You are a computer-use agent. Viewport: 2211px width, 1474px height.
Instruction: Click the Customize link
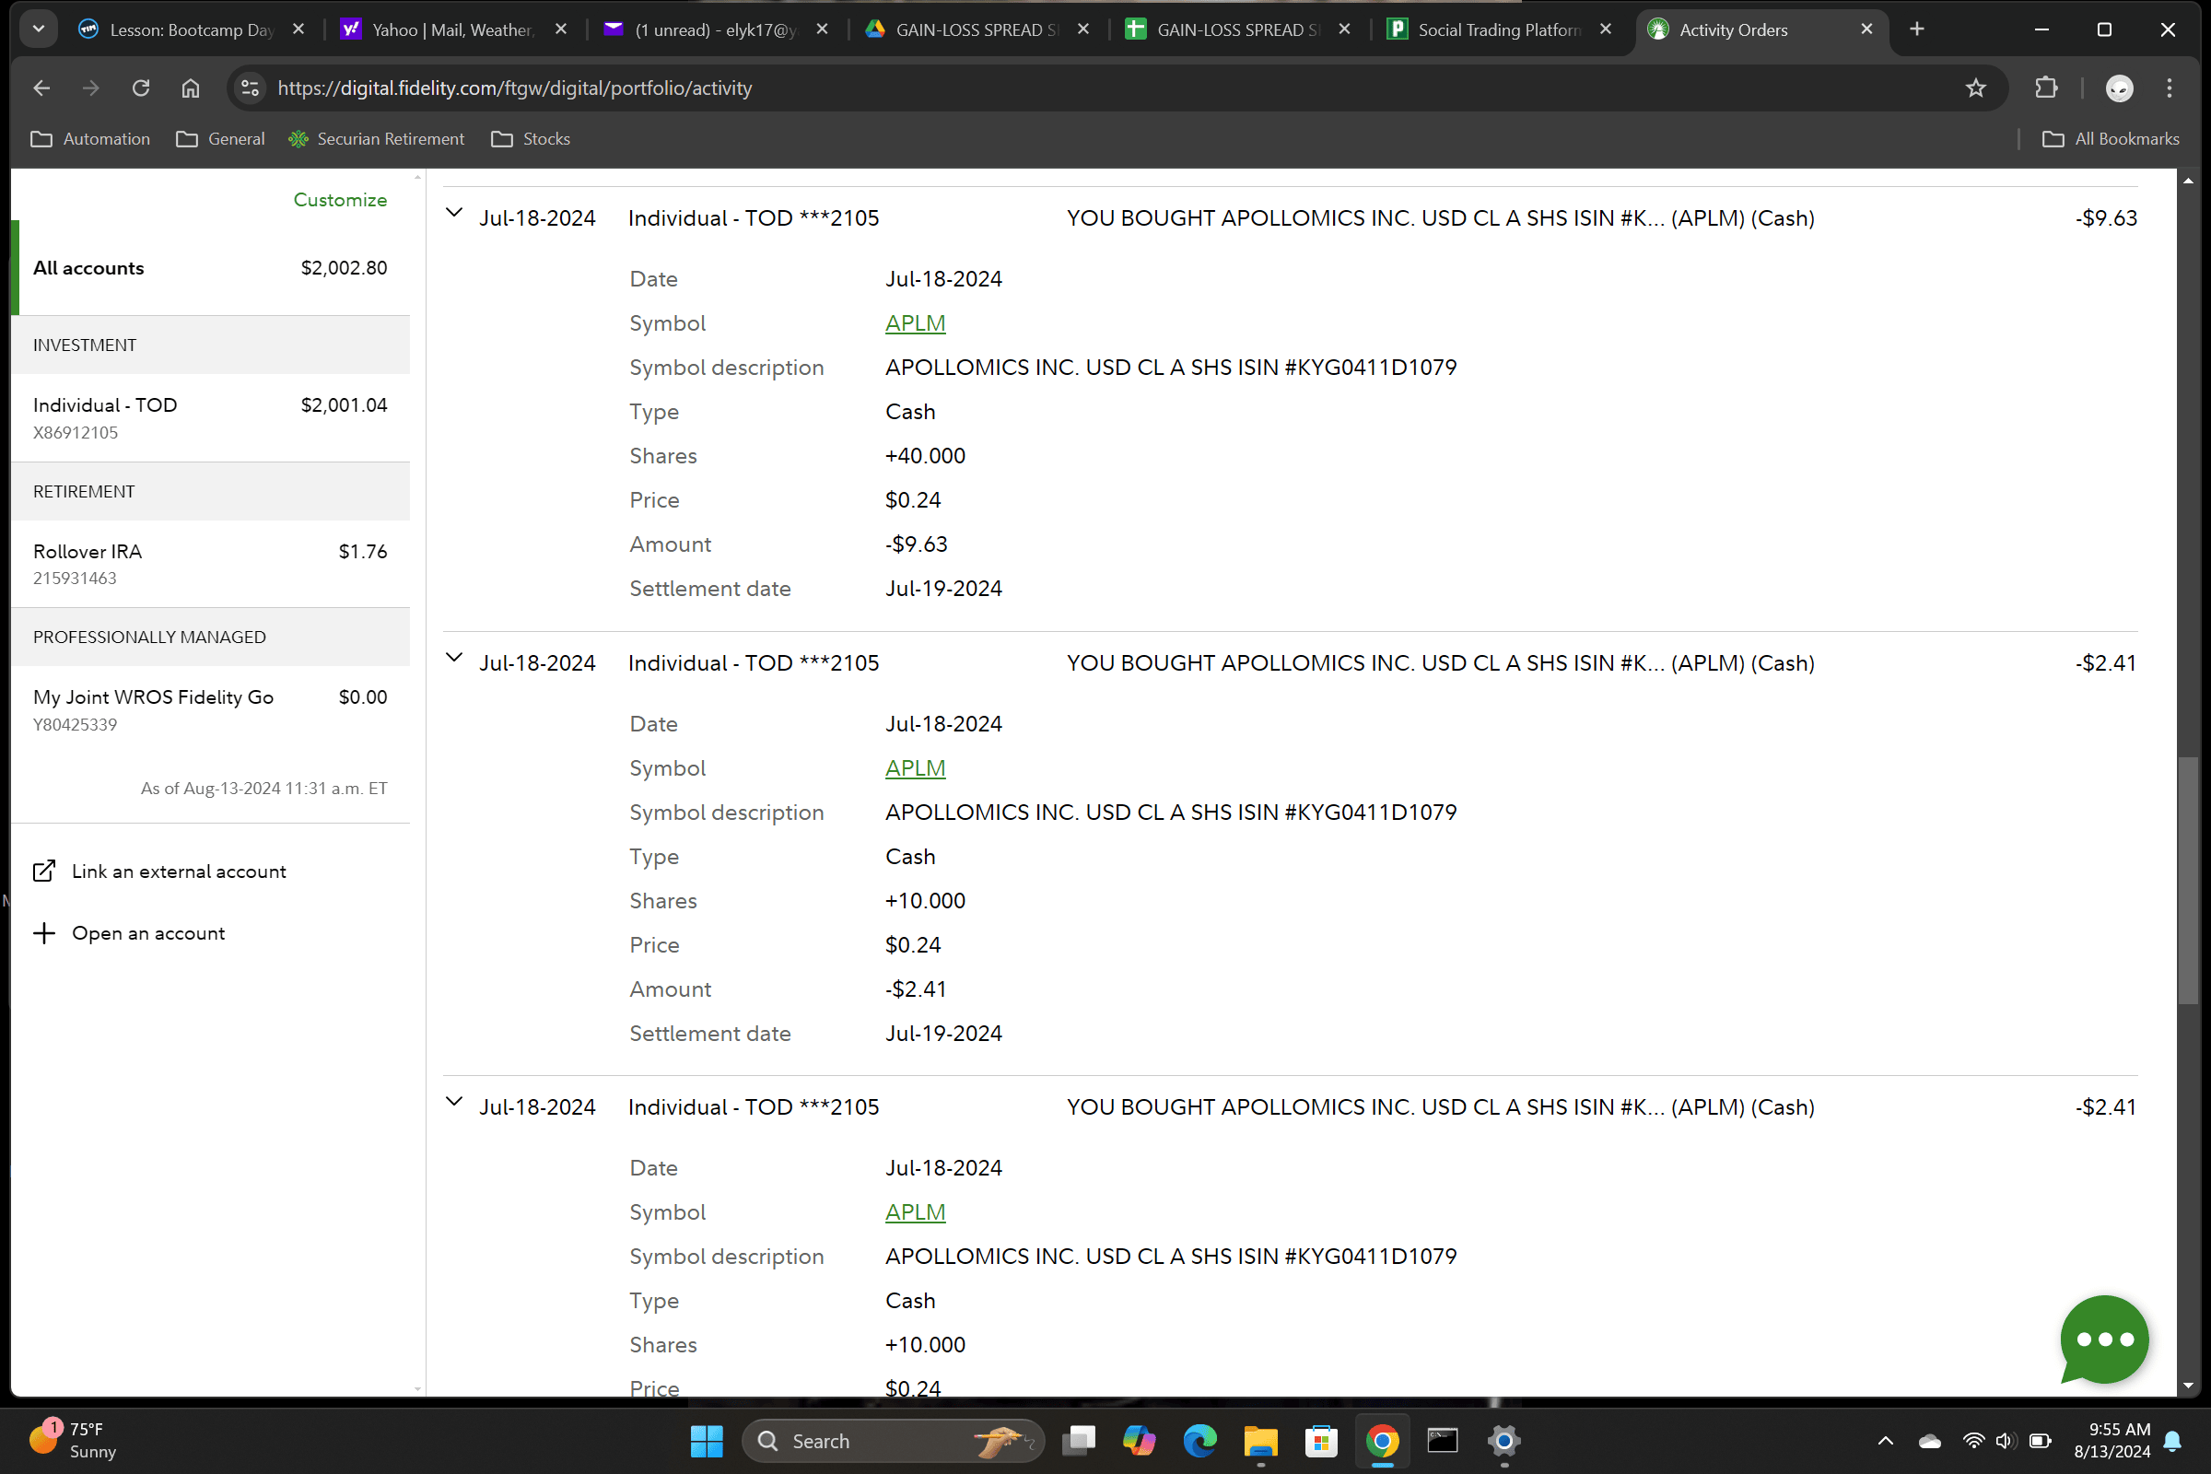point(339,199)
